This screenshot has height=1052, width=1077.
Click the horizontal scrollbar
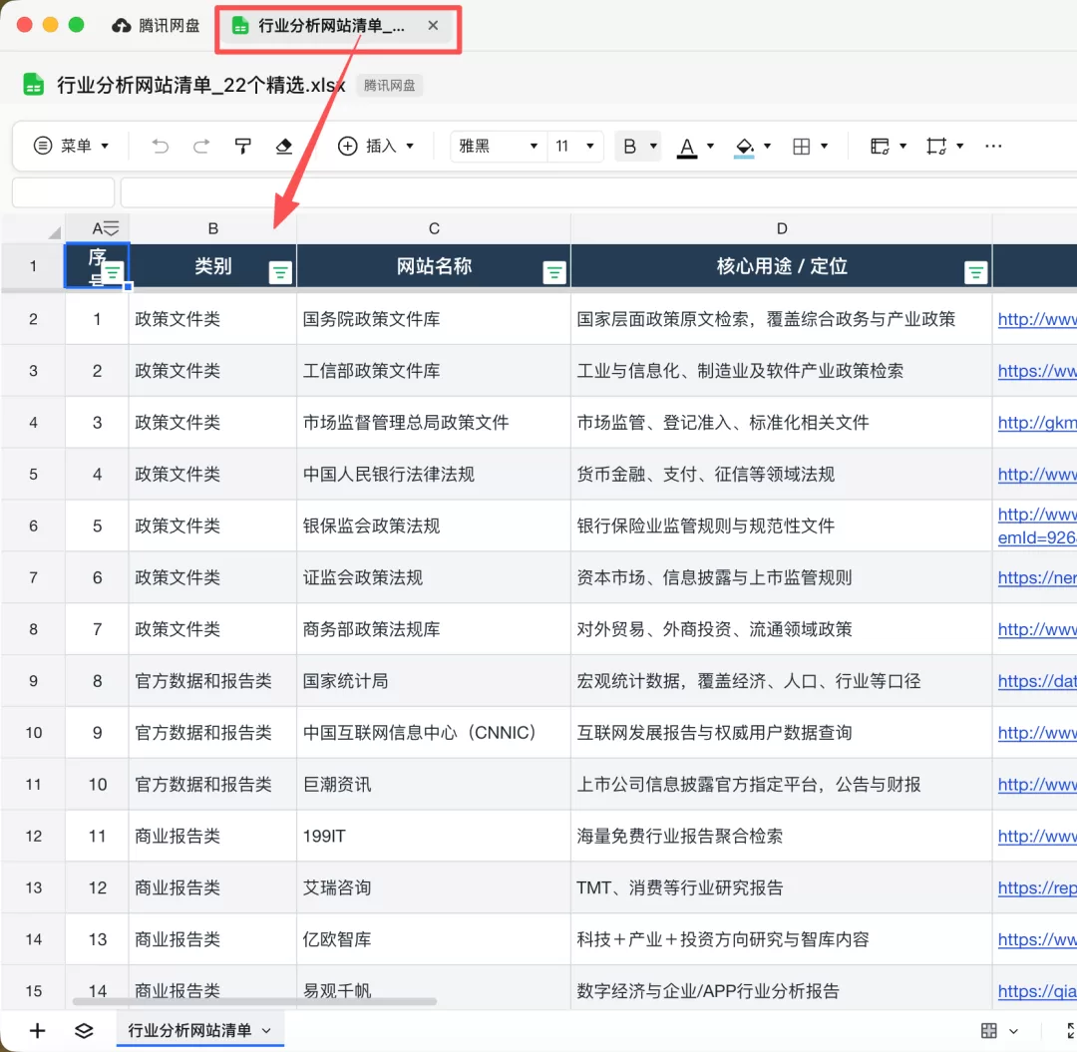pyautogui.click(x=255, y=1002)
